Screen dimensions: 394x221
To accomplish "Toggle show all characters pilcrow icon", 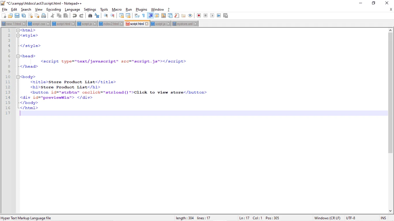I will [144, 16].
